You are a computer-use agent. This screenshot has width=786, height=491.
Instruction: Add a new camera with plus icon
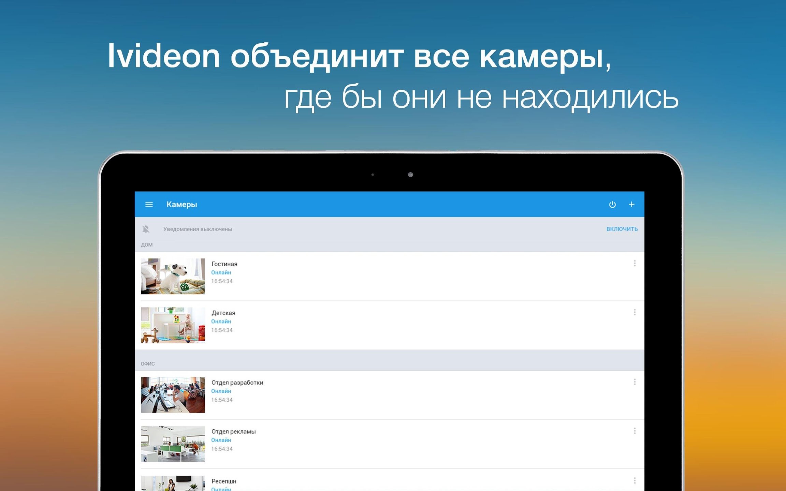(x=631, y=204)
